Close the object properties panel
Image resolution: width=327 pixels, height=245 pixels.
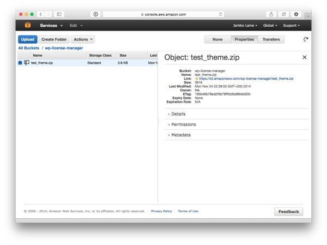[x=305, y=57]
